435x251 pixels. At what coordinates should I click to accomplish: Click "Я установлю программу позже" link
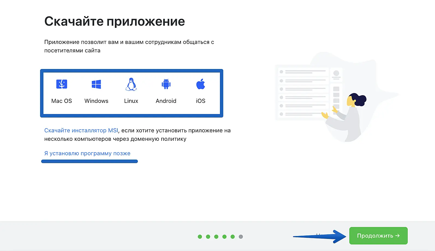coord(87,153)
